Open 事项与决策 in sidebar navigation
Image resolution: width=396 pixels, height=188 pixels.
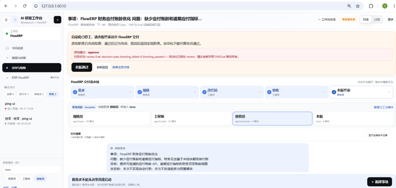pyautogui.click(x=32, y=58)
